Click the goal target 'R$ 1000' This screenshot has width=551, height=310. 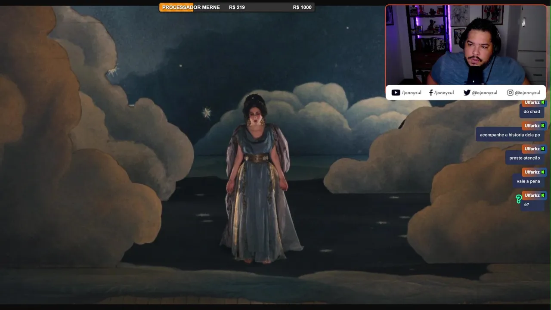coord(302,7)
